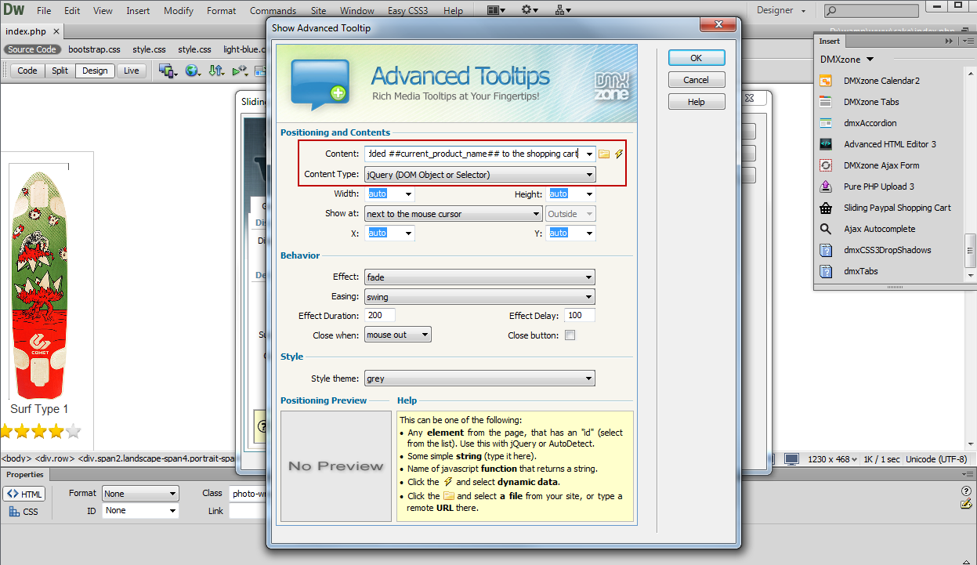
Task: Open Help from the Advanced Tooltip dialog
Action: 697,102
